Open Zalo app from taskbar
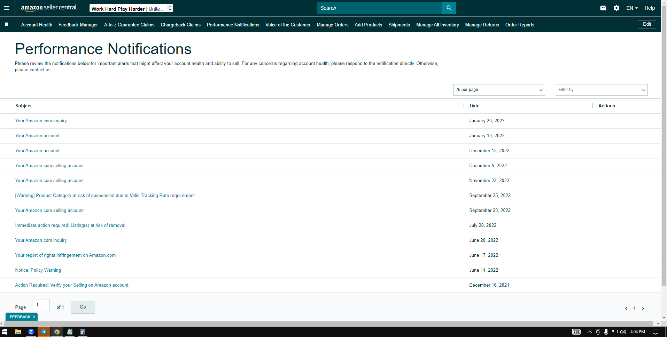The height and width of the screenshot is (337, 667). click(x=31, y=332)
